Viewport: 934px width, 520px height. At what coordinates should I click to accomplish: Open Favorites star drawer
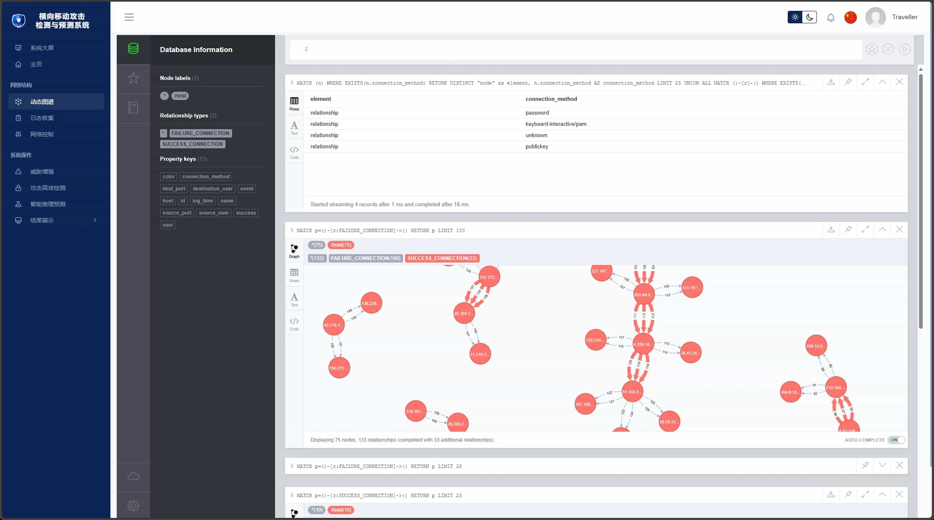coord(133,78)
